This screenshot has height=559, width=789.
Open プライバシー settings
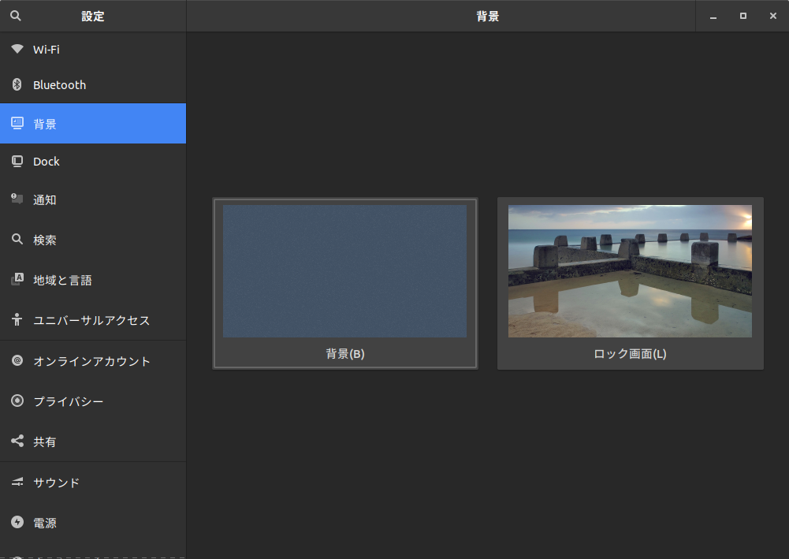pos(93,401)
